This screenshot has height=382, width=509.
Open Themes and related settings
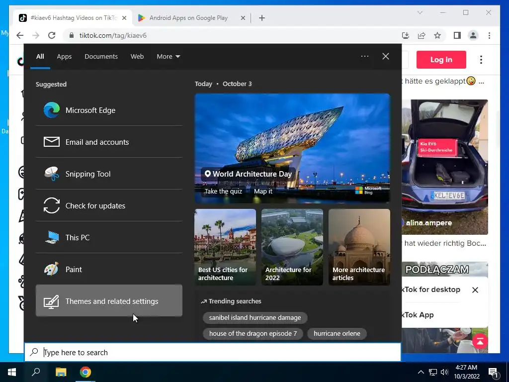pyautogui.click(x=109, y=301)
